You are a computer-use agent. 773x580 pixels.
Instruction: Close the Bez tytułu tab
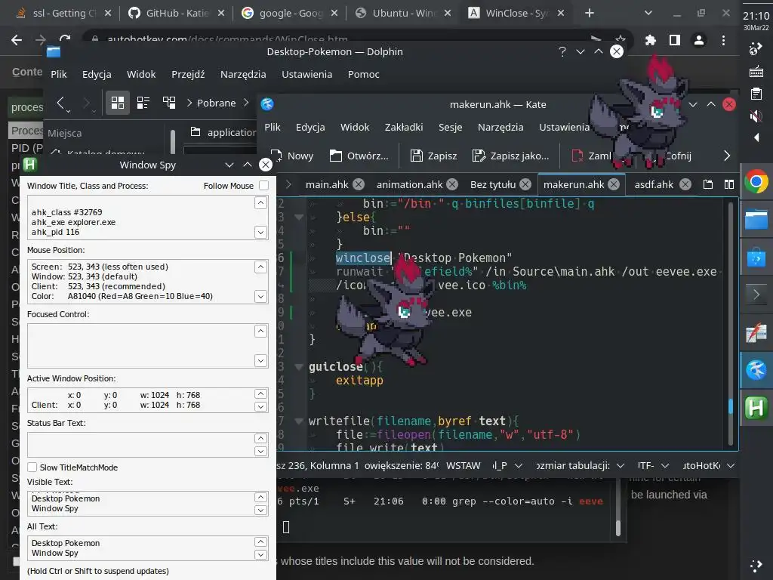[525, 184]
